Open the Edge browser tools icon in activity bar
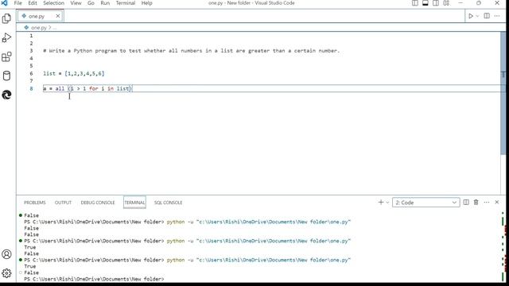 point(6,95)
